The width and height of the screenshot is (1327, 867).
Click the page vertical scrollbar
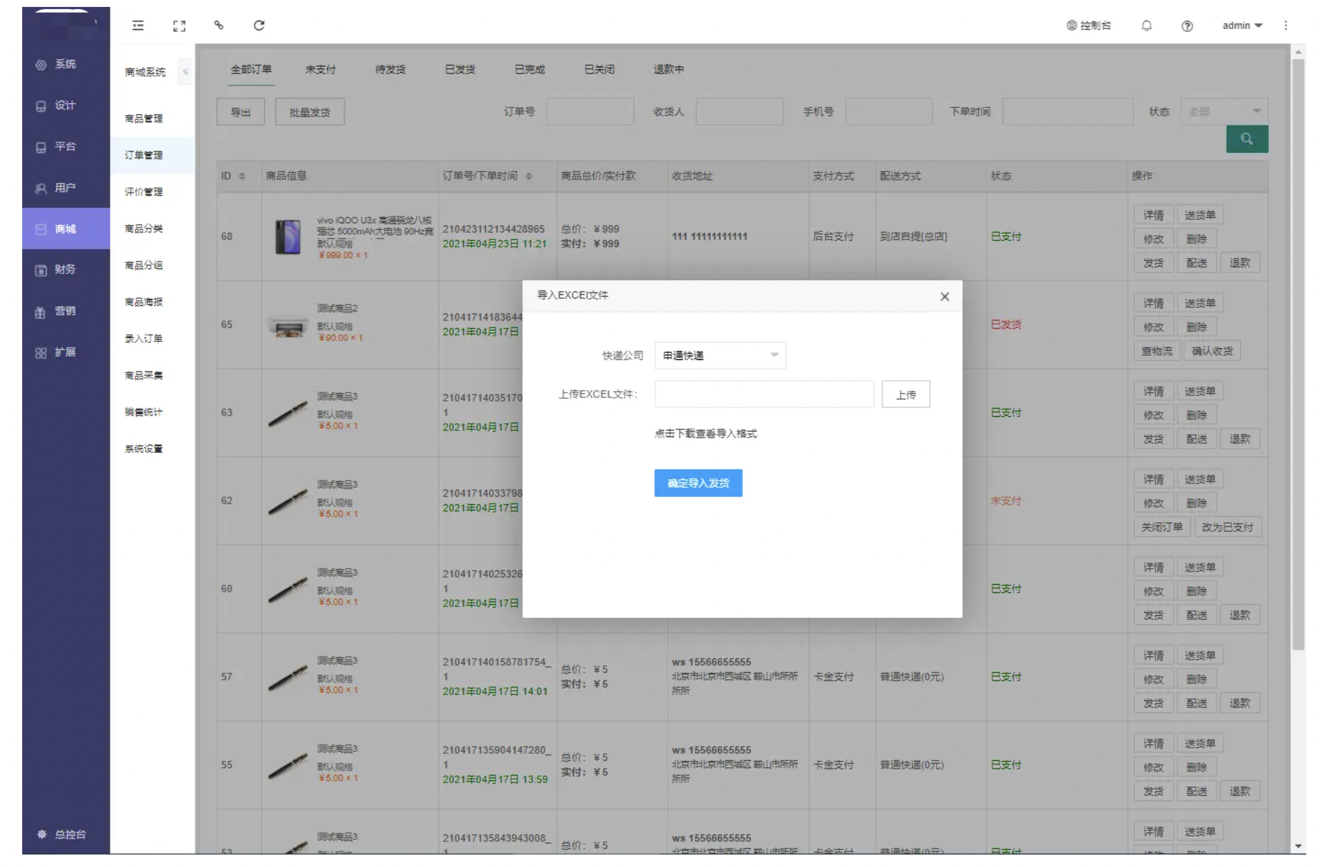[x=1299, y=354]
